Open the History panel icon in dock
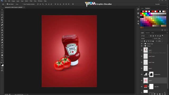169x95 pixels. pos(138,9)
